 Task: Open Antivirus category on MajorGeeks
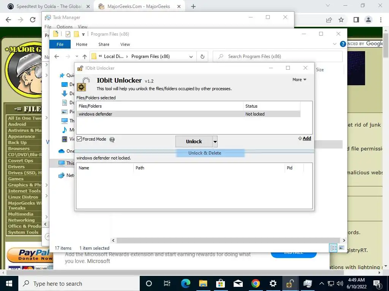pos(25,130)
